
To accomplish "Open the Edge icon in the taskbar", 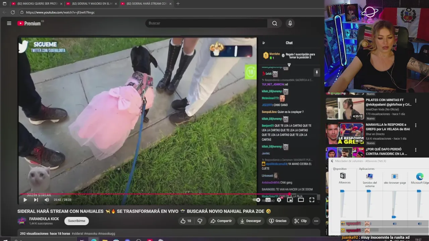I will tap(94, 240).
